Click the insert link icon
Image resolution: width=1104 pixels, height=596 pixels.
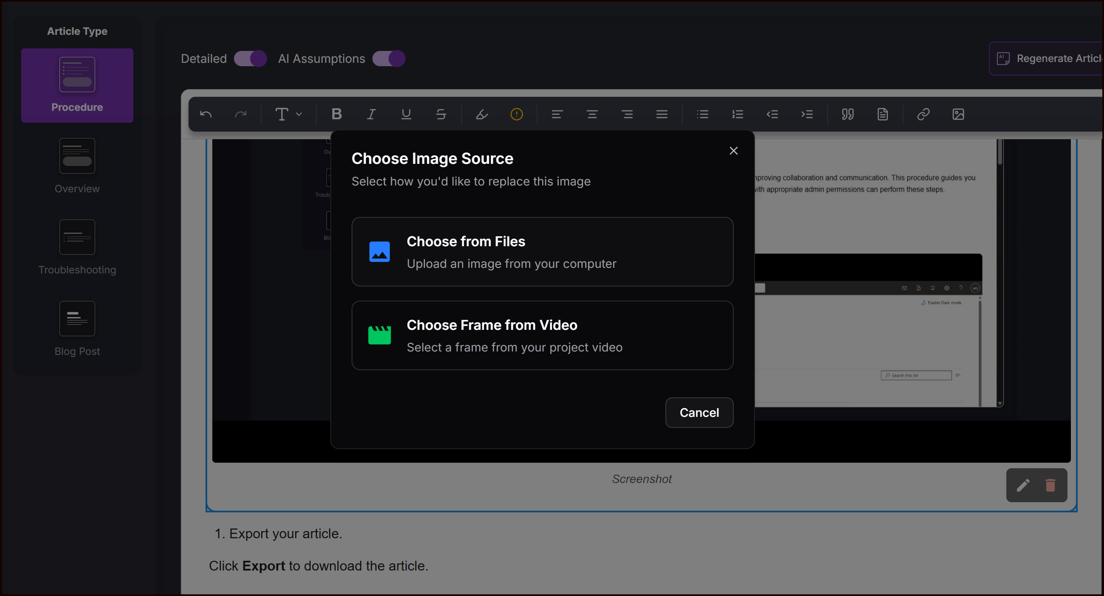923,114
